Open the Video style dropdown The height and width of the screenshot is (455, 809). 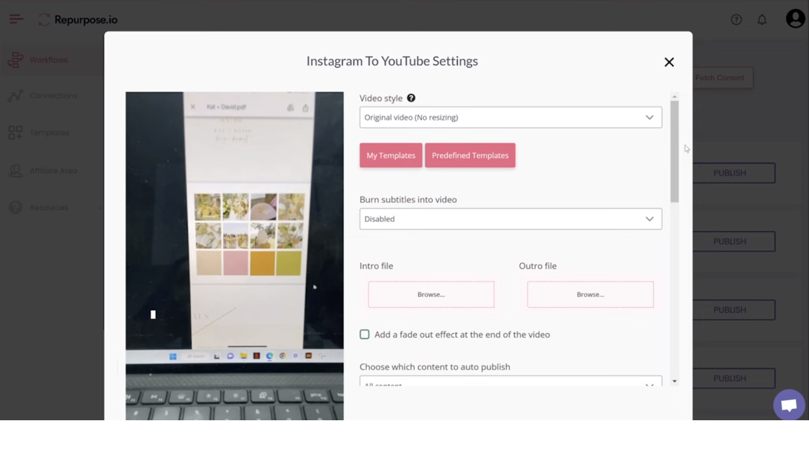[510, 117]
